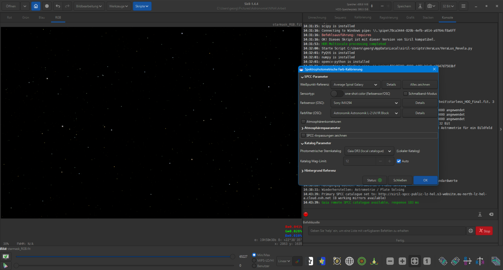
Task: Select the MIPS-LO/HI radio button
Action: pos(254,260)
